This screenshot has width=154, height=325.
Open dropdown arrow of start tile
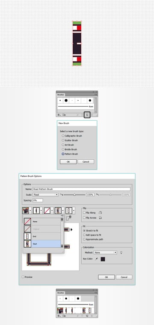63,211
